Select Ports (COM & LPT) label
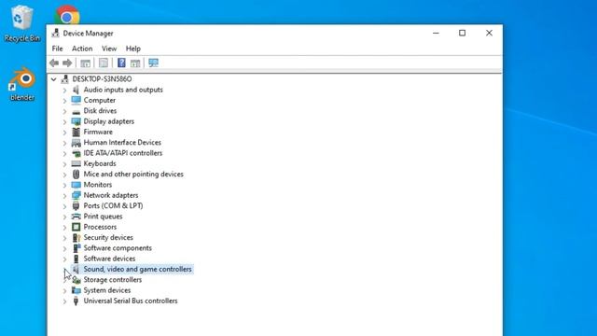The height and width of the screenshot is (336, 597). point(114,205)
